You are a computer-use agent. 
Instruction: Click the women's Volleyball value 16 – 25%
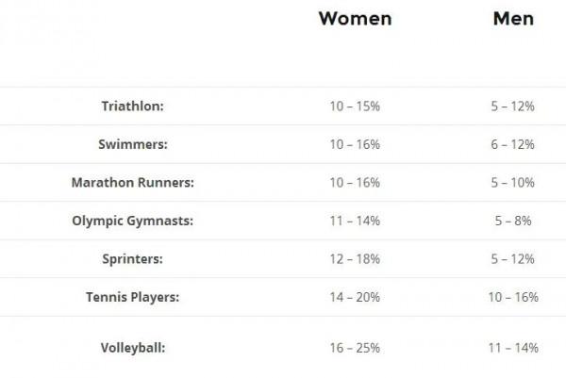click(355, 348)
